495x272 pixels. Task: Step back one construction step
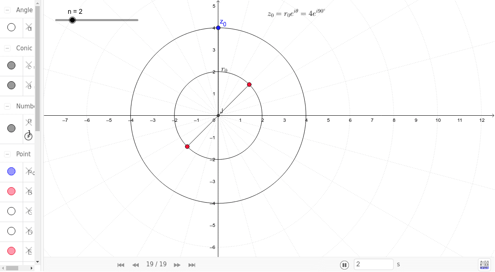click(x=136, y=265)
